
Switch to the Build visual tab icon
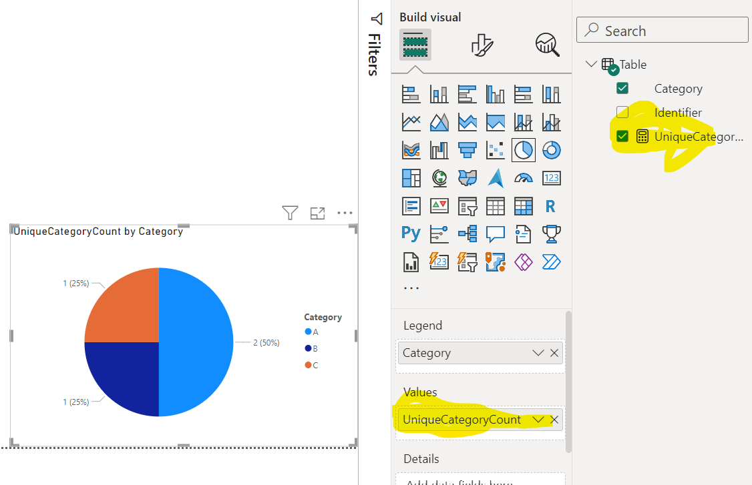point(415,45)
